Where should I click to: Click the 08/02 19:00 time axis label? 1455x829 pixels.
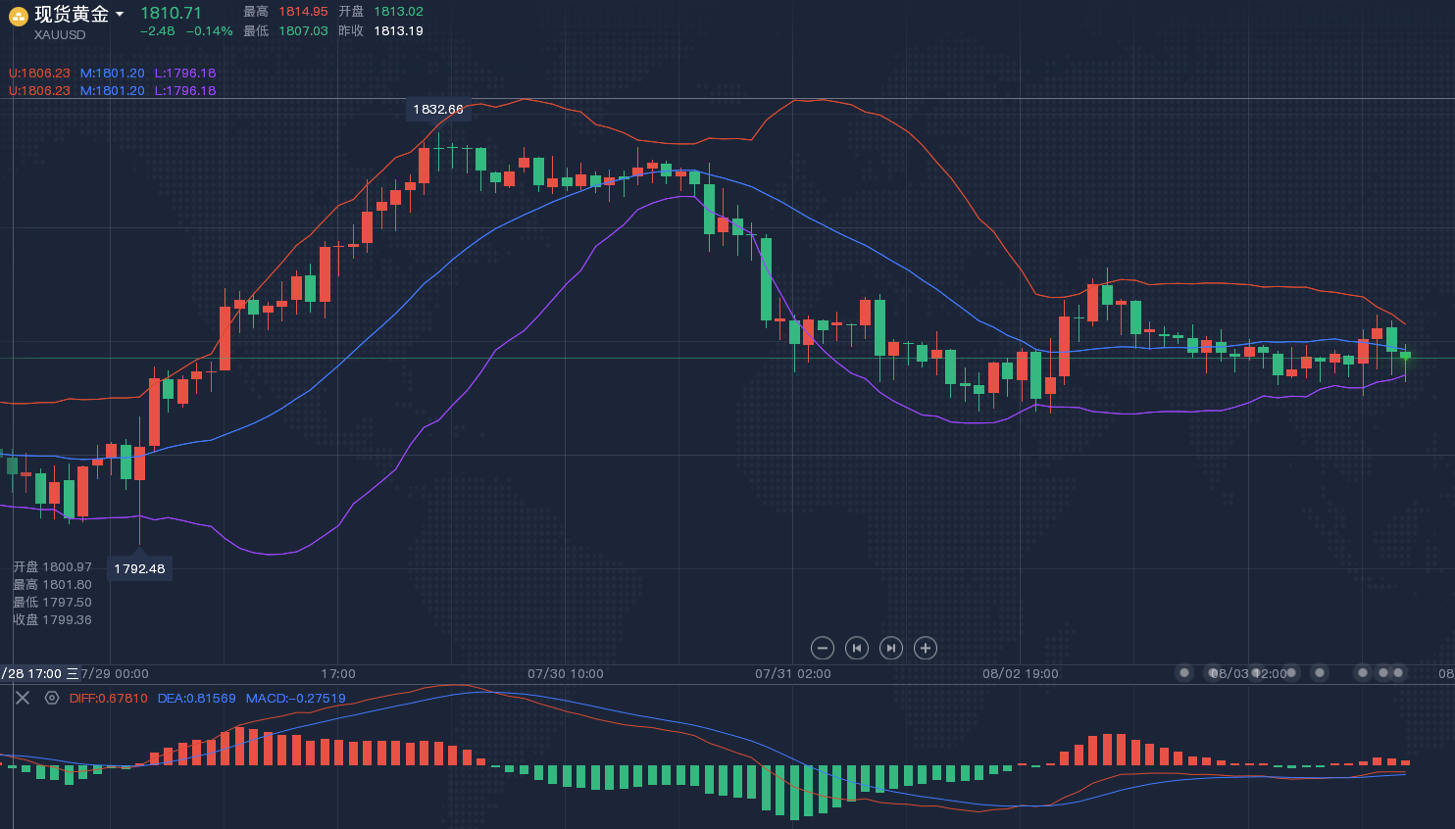(1021, 674)
